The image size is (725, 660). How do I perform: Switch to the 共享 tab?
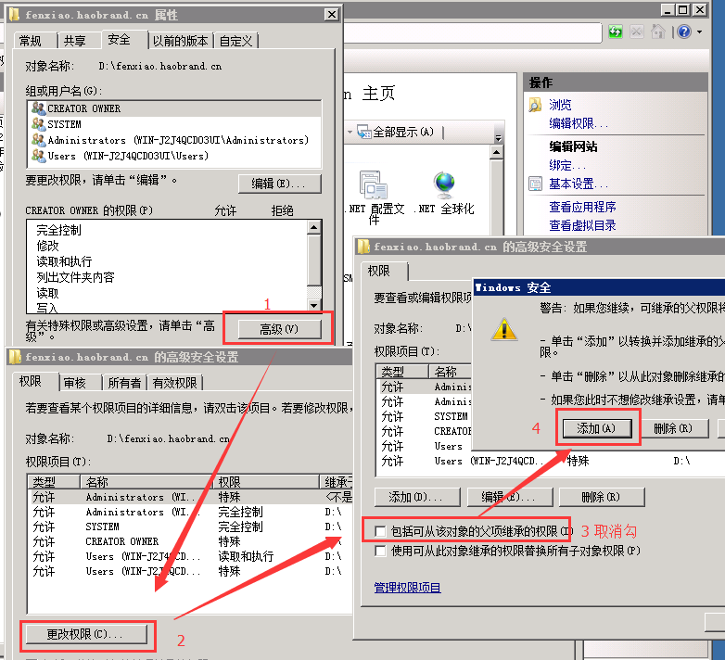pyautogui.click(x=75, y=41)
